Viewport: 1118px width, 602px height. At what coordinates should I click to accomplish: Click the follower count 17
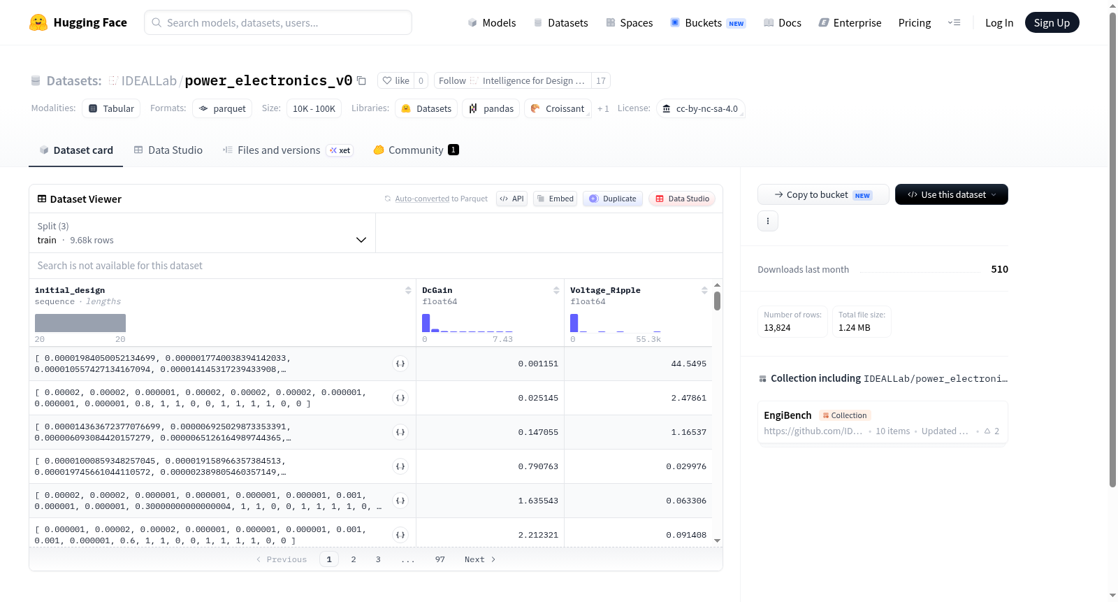click(601, 80)
